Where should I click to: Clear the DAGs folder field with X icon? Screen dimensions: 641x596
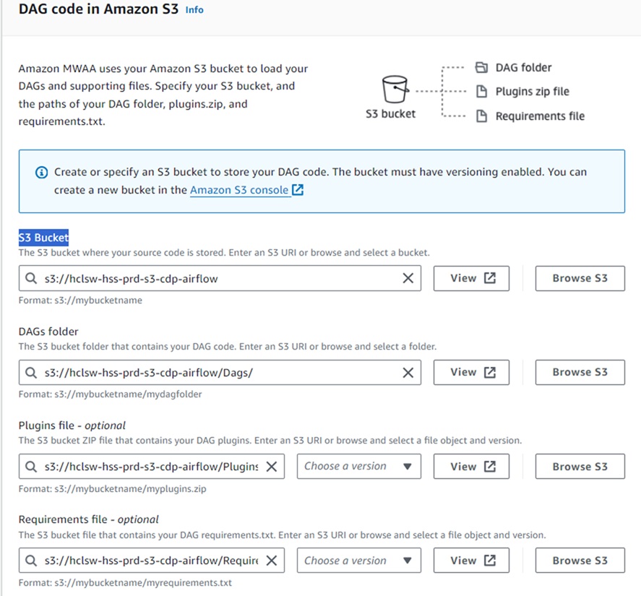click(x=408, y=373)
